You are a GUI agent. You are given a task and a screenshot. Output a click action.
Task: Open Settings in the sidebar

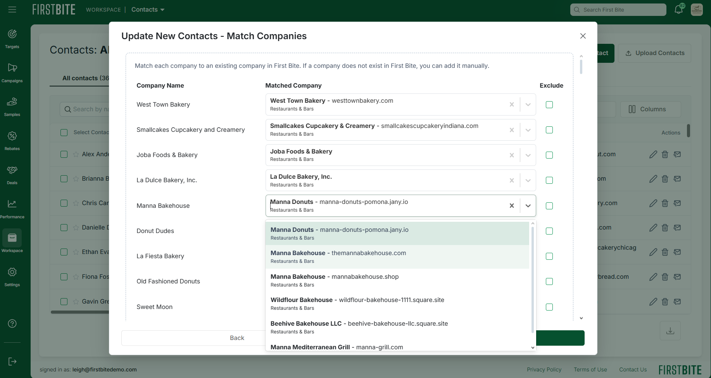12,277
